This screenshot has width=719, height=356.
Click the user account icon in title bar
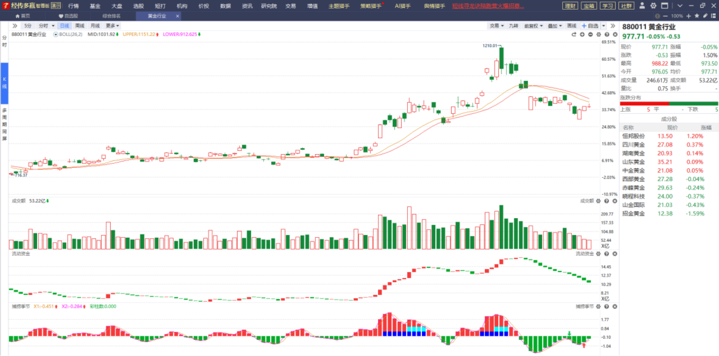(643, 6)
